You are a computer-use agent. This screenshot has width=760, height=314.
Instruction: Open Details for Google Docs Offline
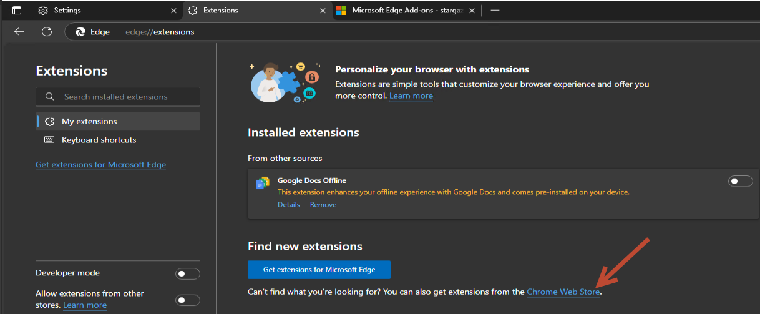[x=289, y=205]
